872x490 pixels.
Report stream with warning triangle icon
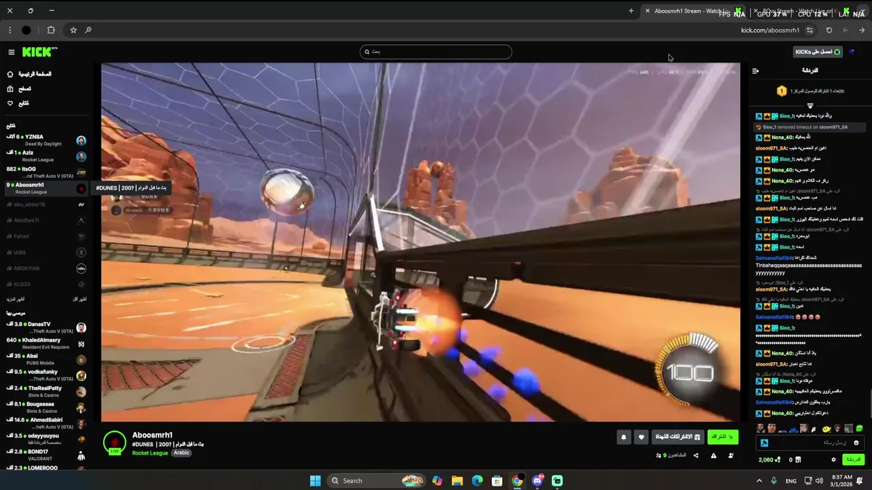click(713, 455)
